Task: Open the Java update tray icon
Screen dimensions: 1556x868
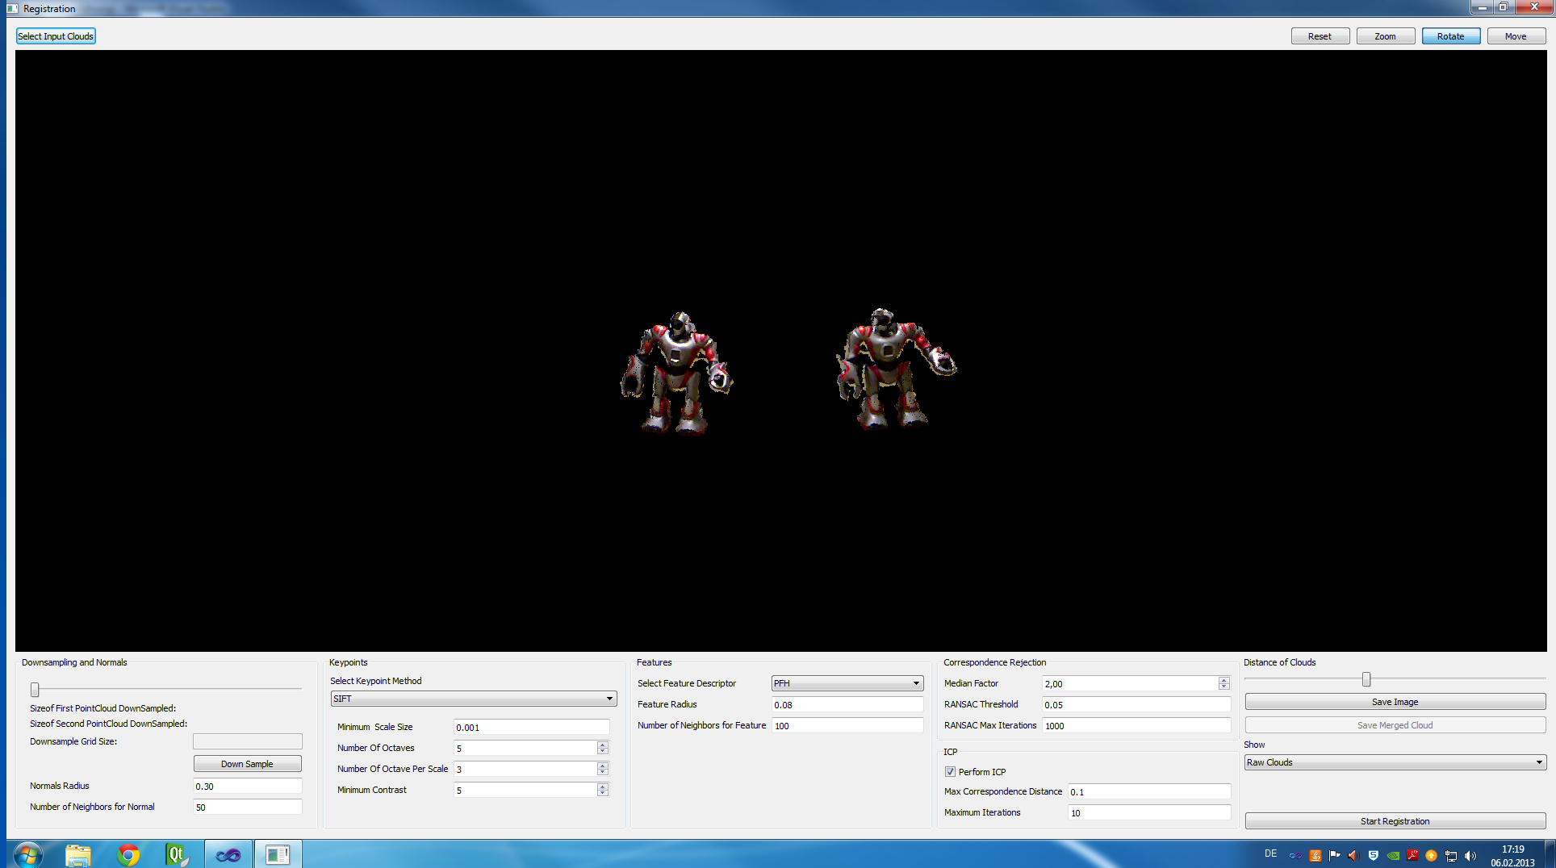Action: [x=1315, y=856]
